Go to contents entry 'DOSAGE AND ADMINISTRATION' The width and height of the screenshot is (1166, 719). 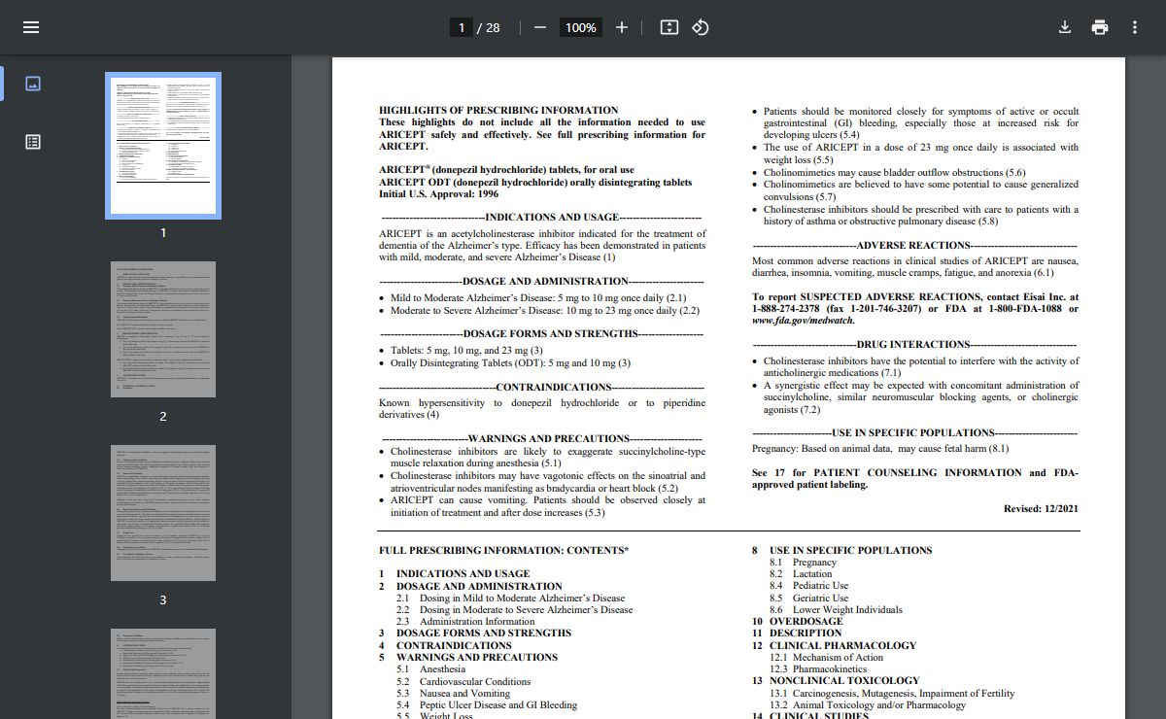(479, 587)
